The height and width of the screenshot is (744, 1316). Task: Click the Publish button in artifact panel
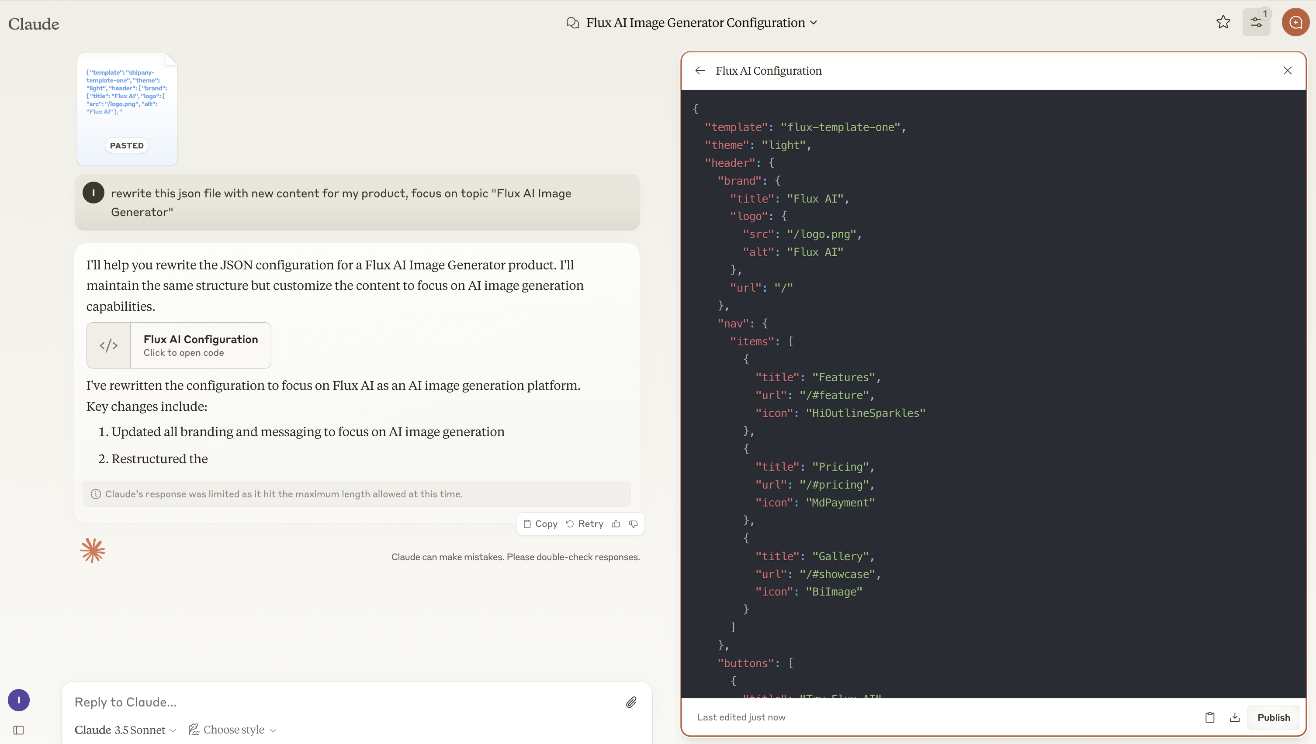[x=1274, y=717]
